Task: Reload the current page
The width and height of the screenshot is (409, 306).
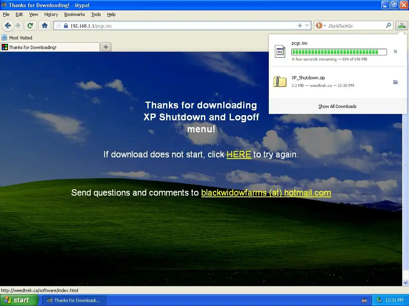Action: (x=30, y=25)
